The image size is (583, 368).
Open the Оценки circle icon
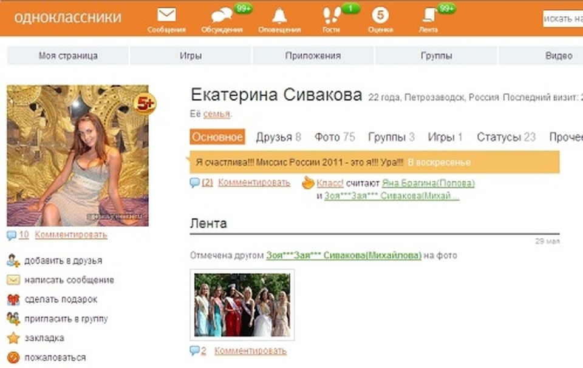click(x=380, y=15)
